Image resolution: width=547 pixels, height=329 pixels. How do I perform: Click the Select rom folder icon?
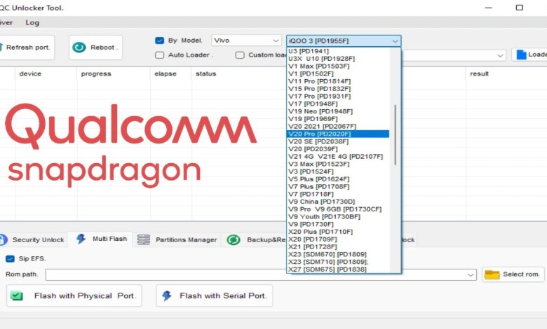pos(492,274)
